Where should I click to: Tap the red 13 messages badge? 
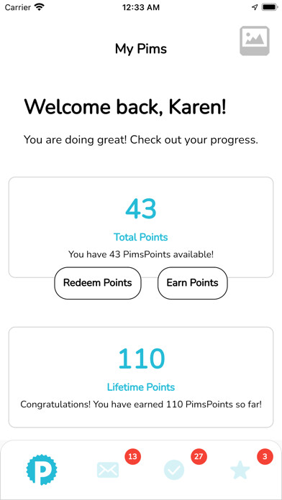[132, 456]
